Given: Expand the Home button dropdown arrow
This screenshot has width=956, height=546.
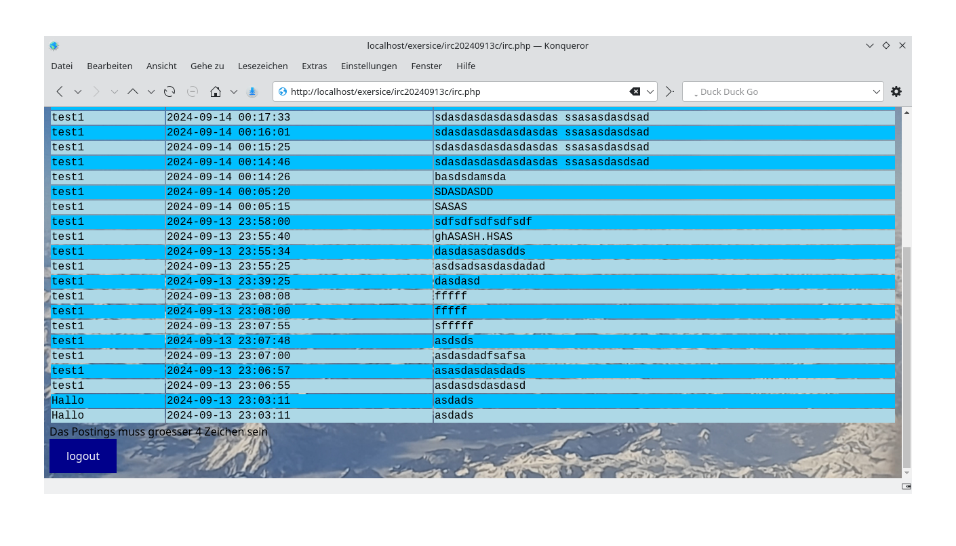Looking at the screenshot, I should [x=234, y=91].
